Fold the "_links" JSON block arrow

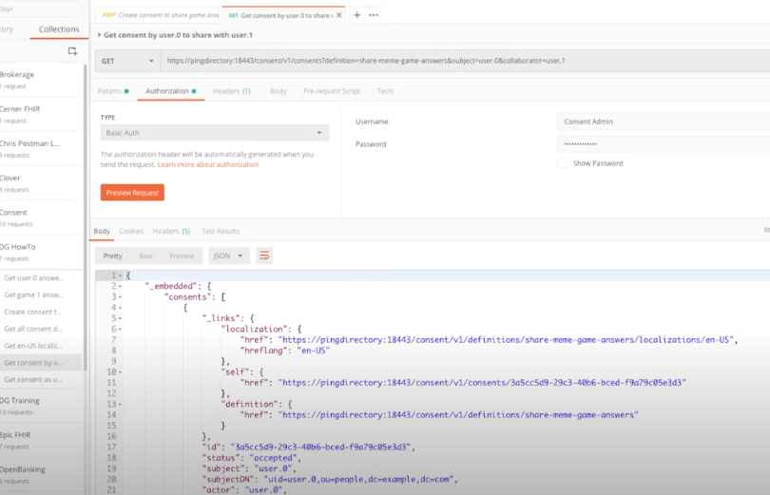(118, 317)
